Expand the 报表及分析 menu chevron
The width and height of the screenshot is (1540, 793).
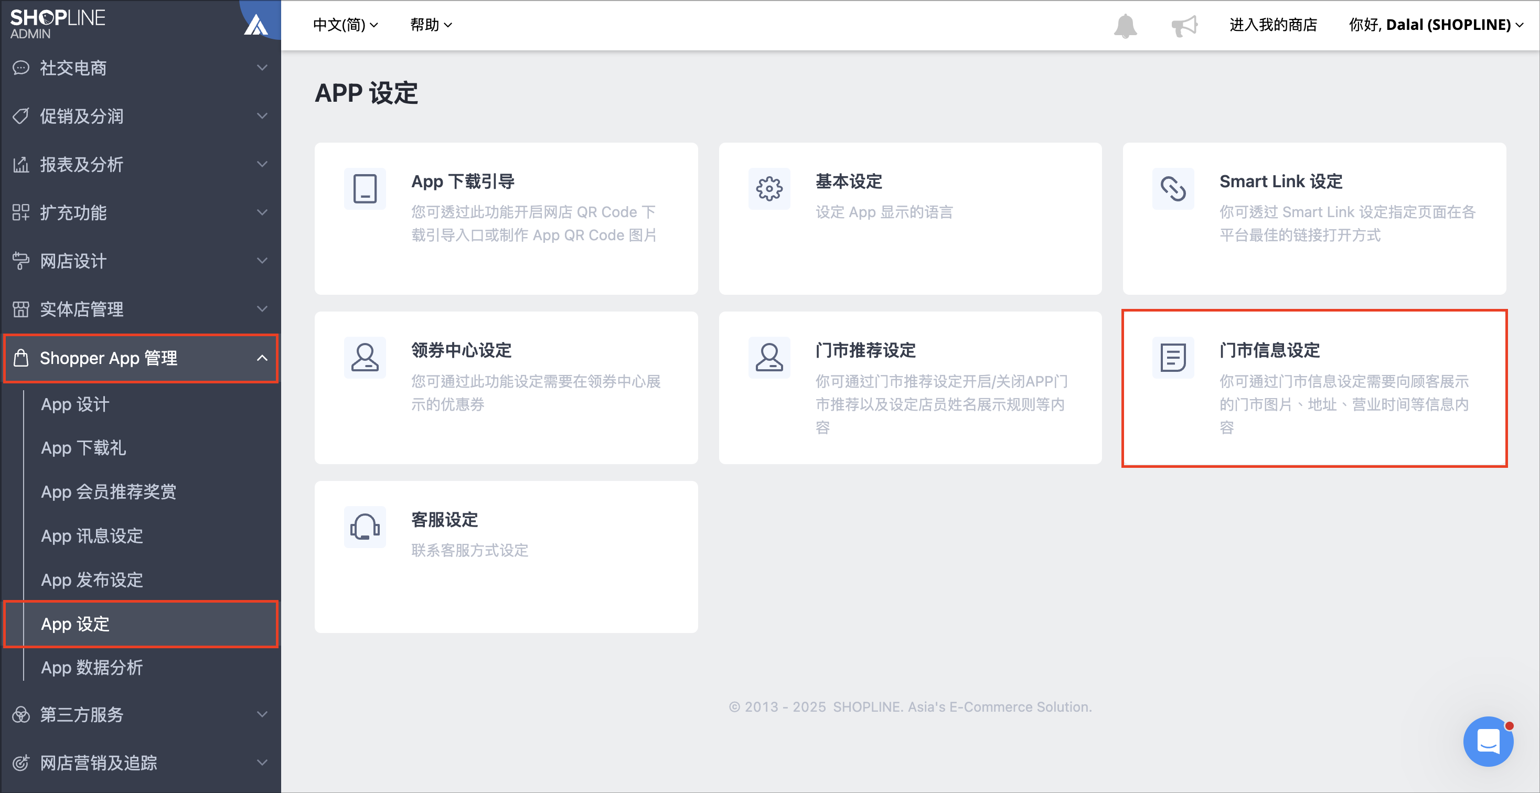coord(262,164)
